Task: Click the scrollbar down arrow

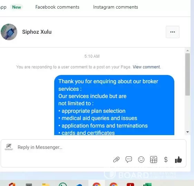Action: coord(187,132)
